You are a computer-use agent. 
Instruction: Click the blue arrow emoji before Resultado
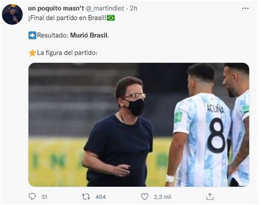pos(32,35)
